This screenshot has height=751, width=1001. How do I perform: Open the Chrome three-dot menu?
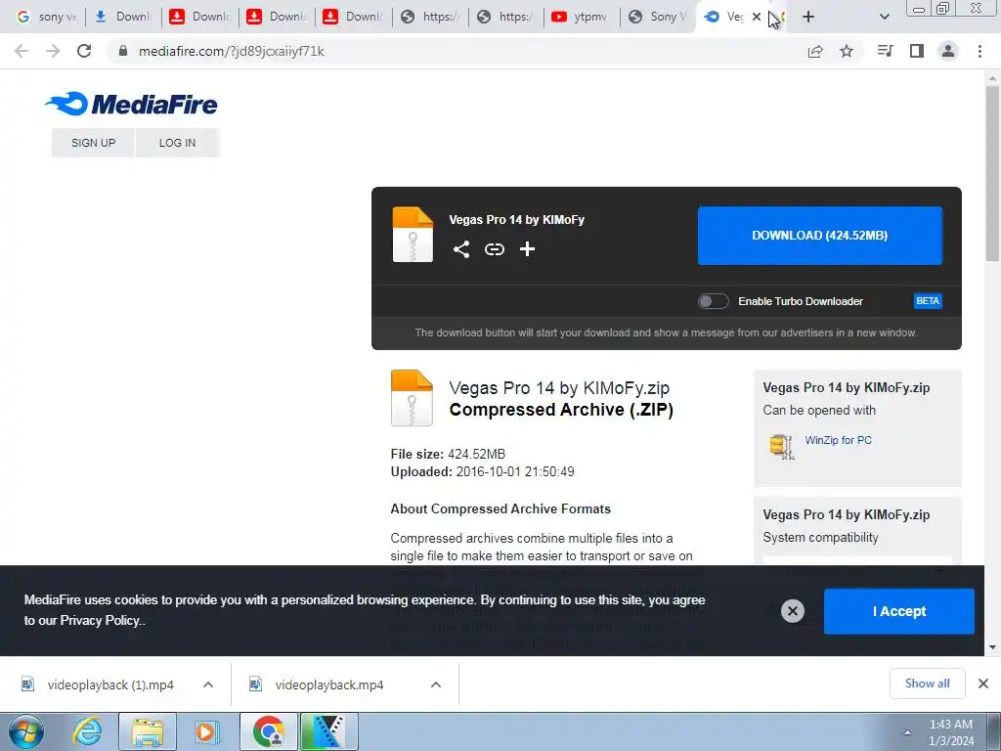[x=979, y=51]
